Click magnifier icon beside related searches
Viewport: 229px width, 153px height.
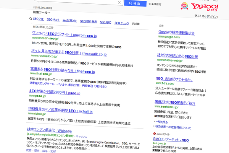click(31, 19)
